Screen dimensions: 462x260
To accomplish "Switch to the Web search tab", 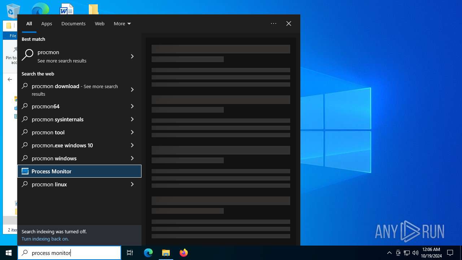I will coord(100,23).
